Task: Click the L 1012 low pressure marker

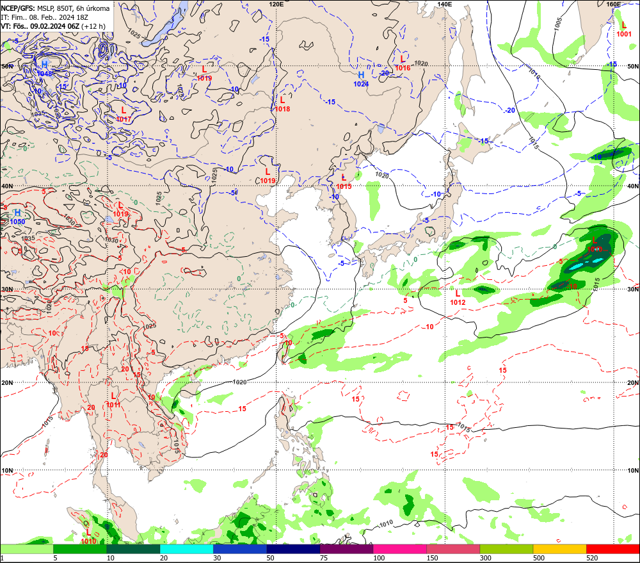Action: pyautogui.click(x=458, y=298)
